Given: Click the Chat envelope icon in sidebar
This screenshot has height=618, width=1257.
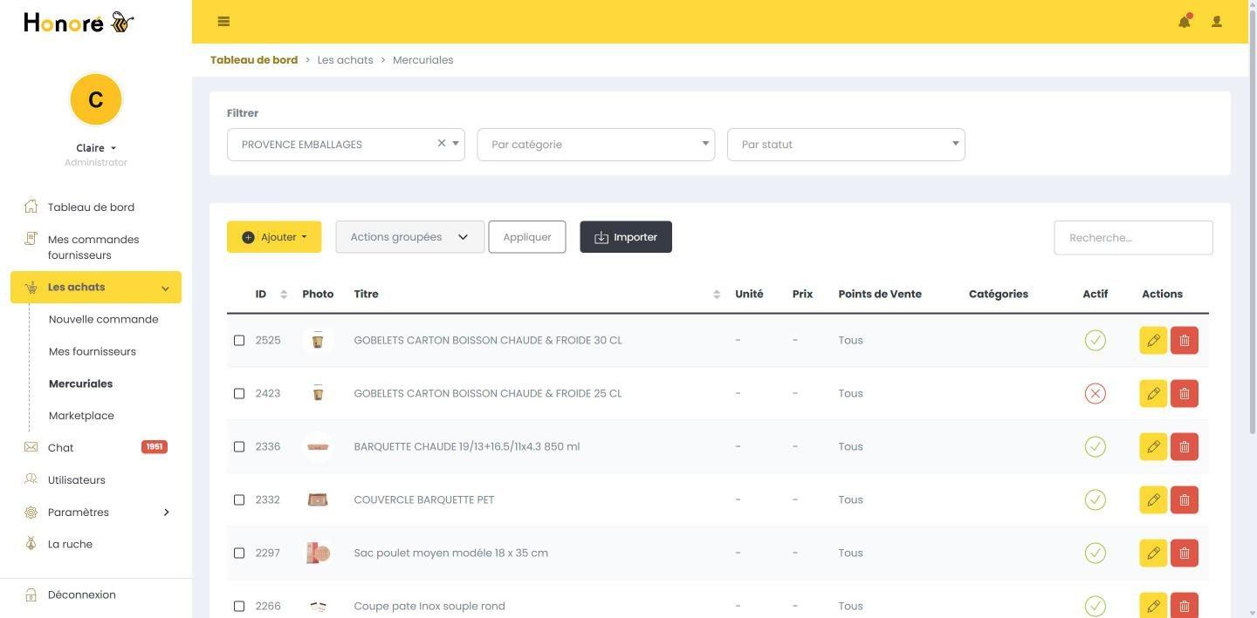Looking at the screenshot, I should click(31, 447).
